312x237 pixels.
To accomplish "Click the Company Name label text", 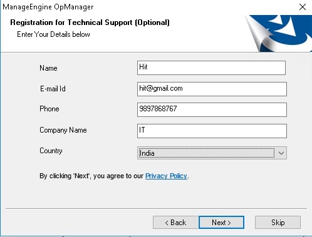I will click(63, 130).
